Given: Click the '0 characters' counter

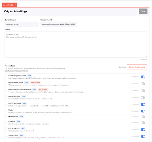Looking at the screenshot, I should point(143,59).
